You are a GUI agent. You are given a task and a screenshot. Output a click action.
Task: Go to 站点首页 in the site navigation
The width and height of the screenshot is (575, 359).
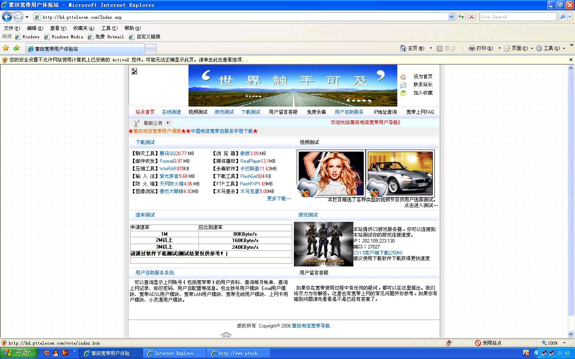pyautogui.click(x=145, y=112)
